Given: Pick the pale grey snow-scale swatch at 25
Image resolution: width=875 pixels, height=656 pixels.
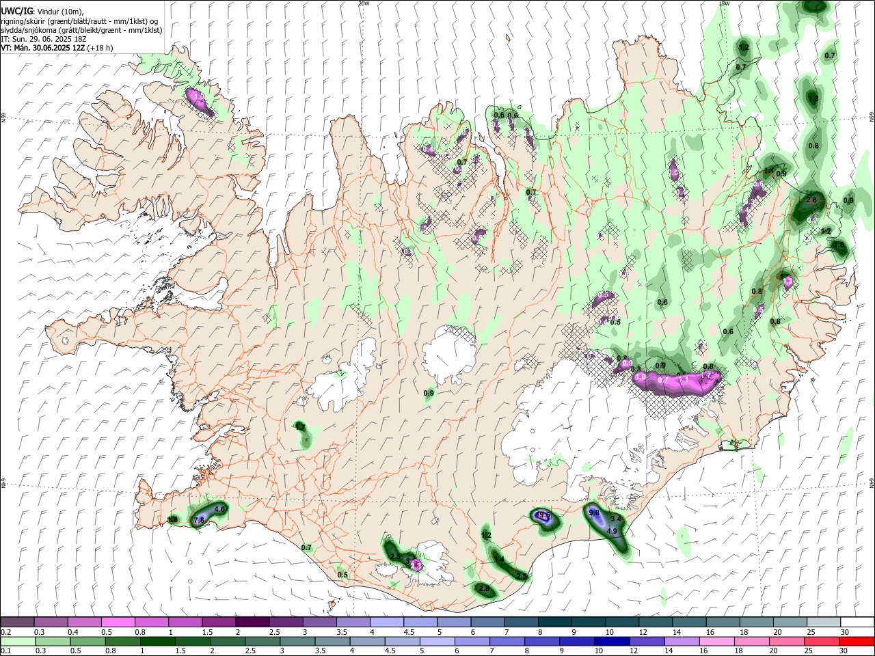Looking at the screenshot, I should [824, 622].
